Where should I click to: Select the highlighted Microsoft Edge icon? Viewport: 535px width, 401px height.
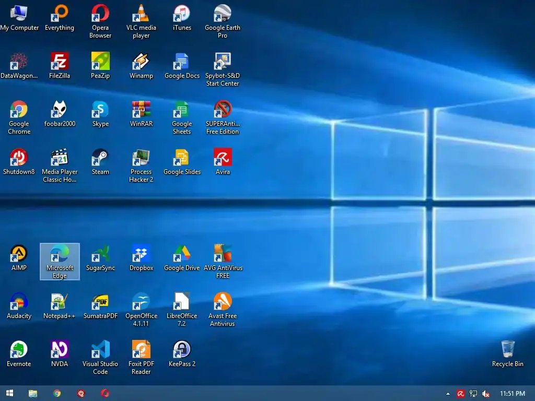coord(60,262)
